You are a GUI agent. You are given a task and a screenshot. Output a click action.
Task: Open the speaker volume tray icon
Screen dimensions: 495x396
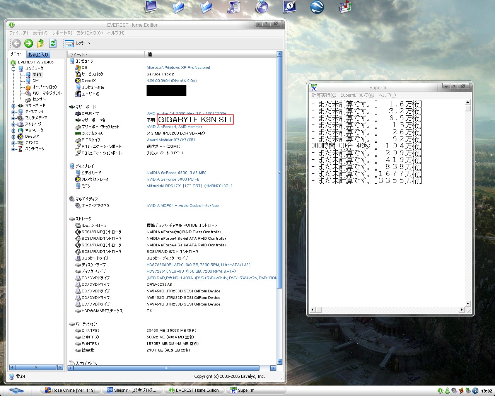point(454,391)
